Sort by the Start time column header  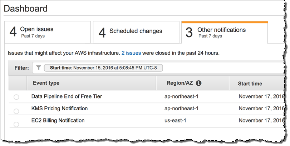click(250, 84)
